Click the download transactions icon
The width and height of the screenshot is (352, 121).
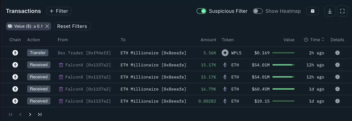pos(330,11)
